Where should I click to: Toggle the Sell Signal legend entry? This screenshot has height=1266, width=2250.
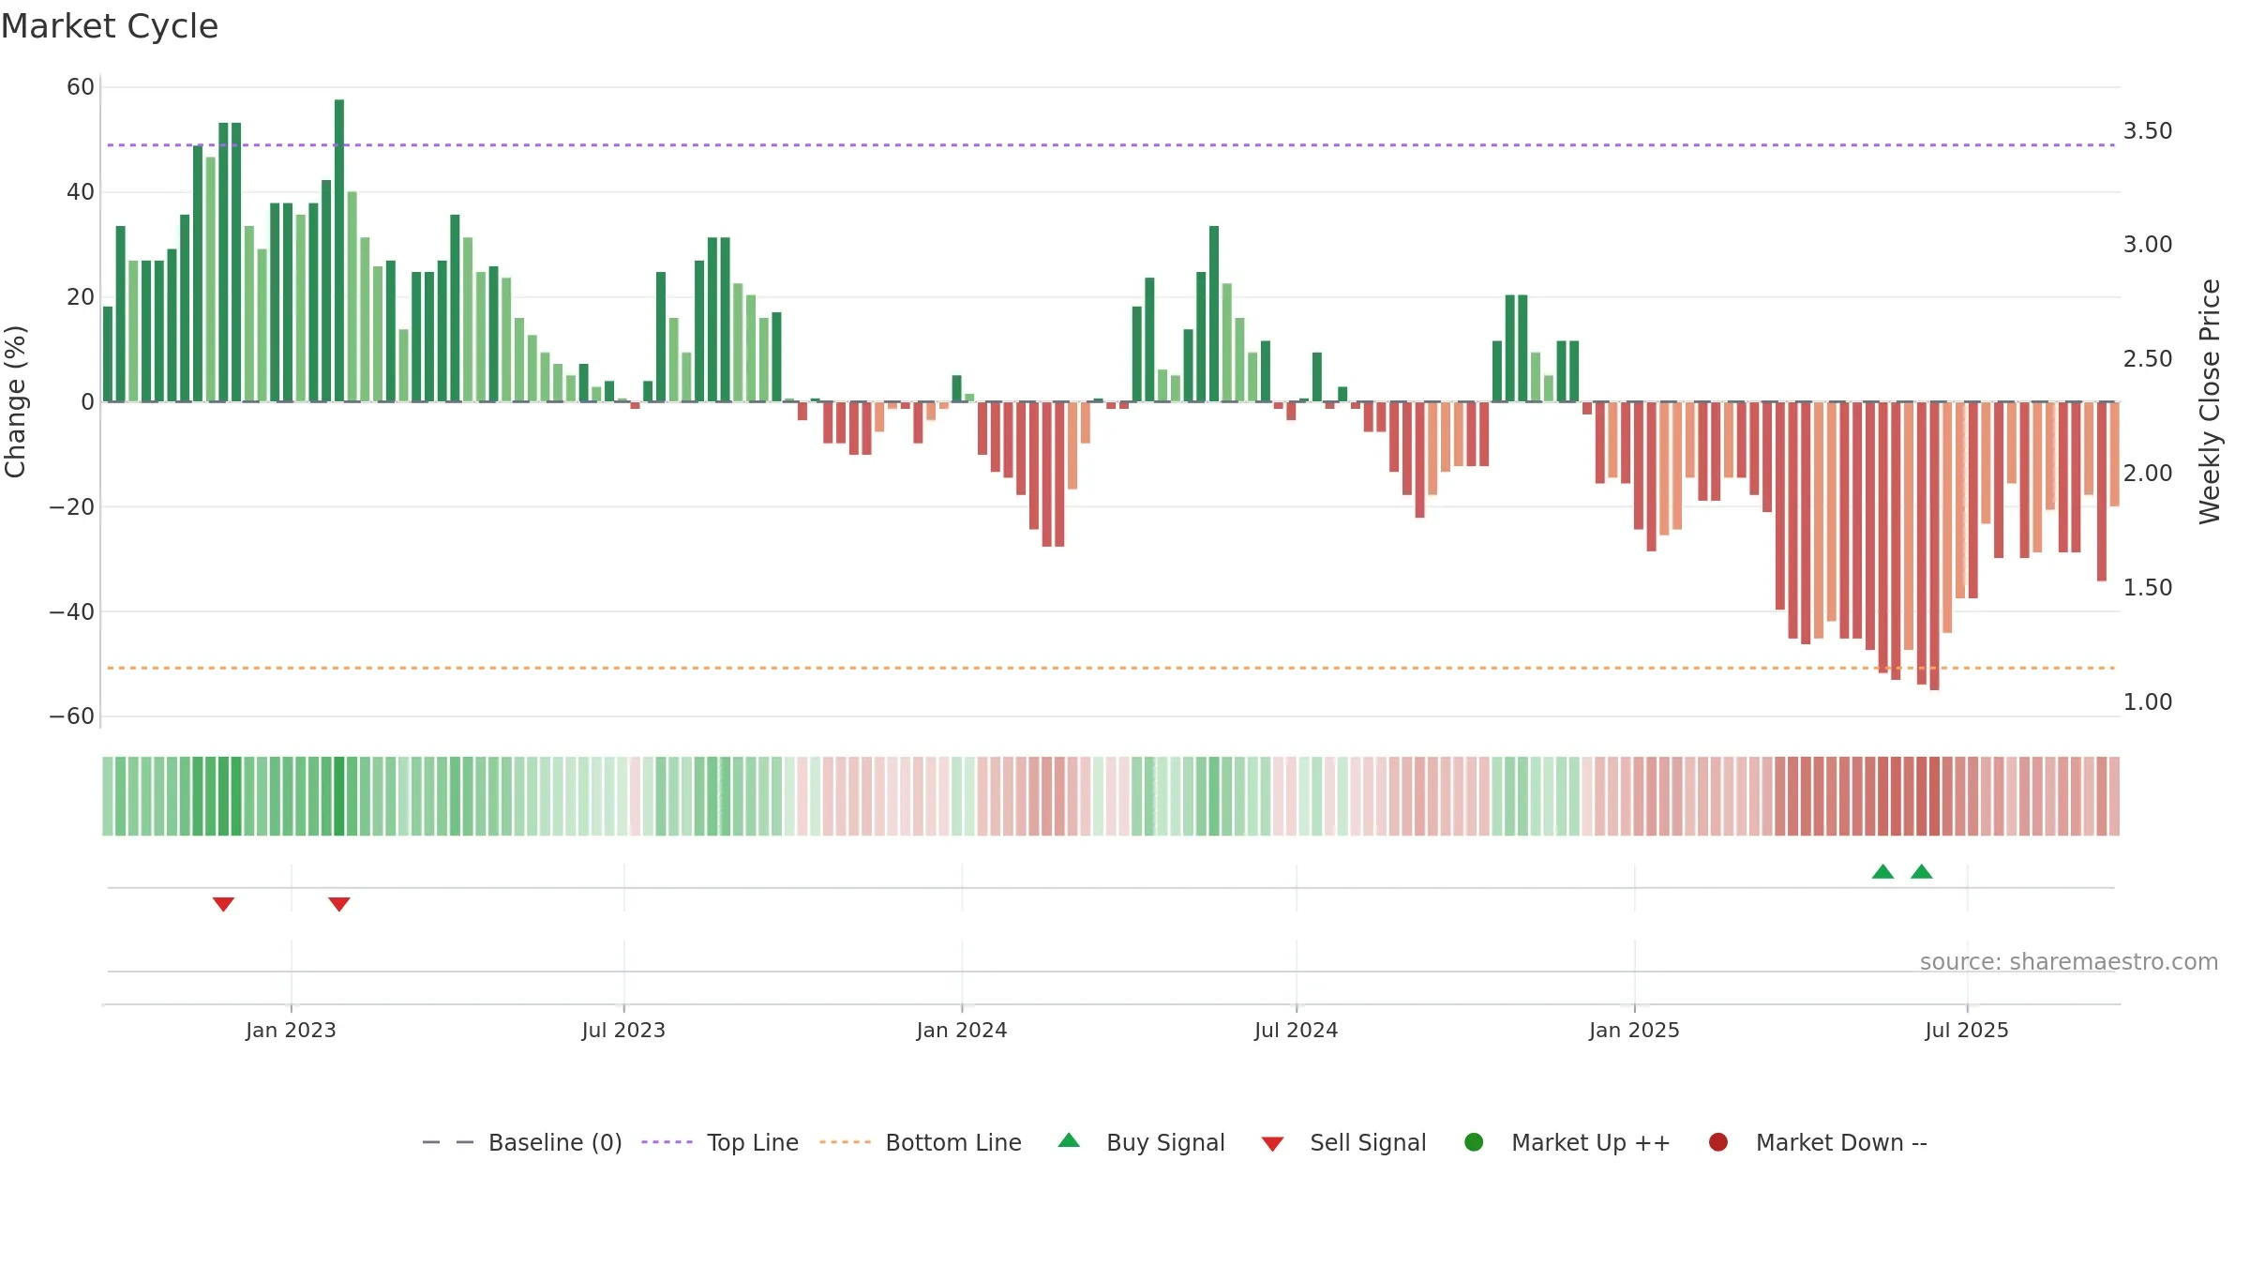coord(1343,1142)
